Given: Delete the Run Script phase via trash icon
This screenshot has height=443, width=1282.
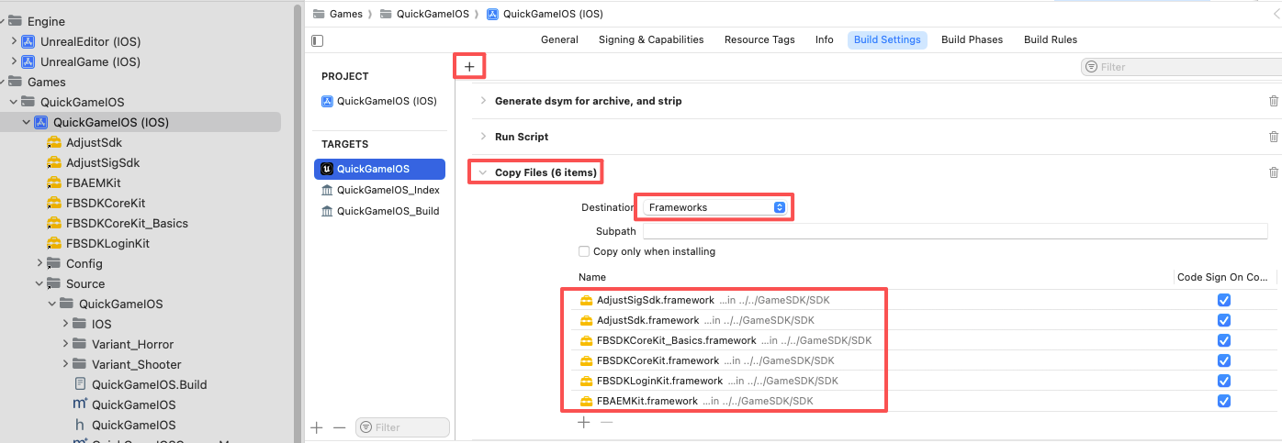Looking at the screenshot, I should [x=1273, y=137].
